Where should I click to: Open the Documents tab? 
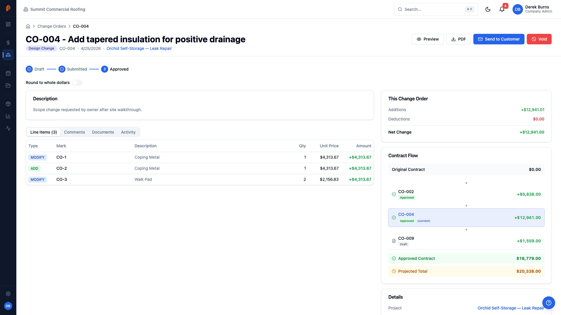click(x=103, y=132)
